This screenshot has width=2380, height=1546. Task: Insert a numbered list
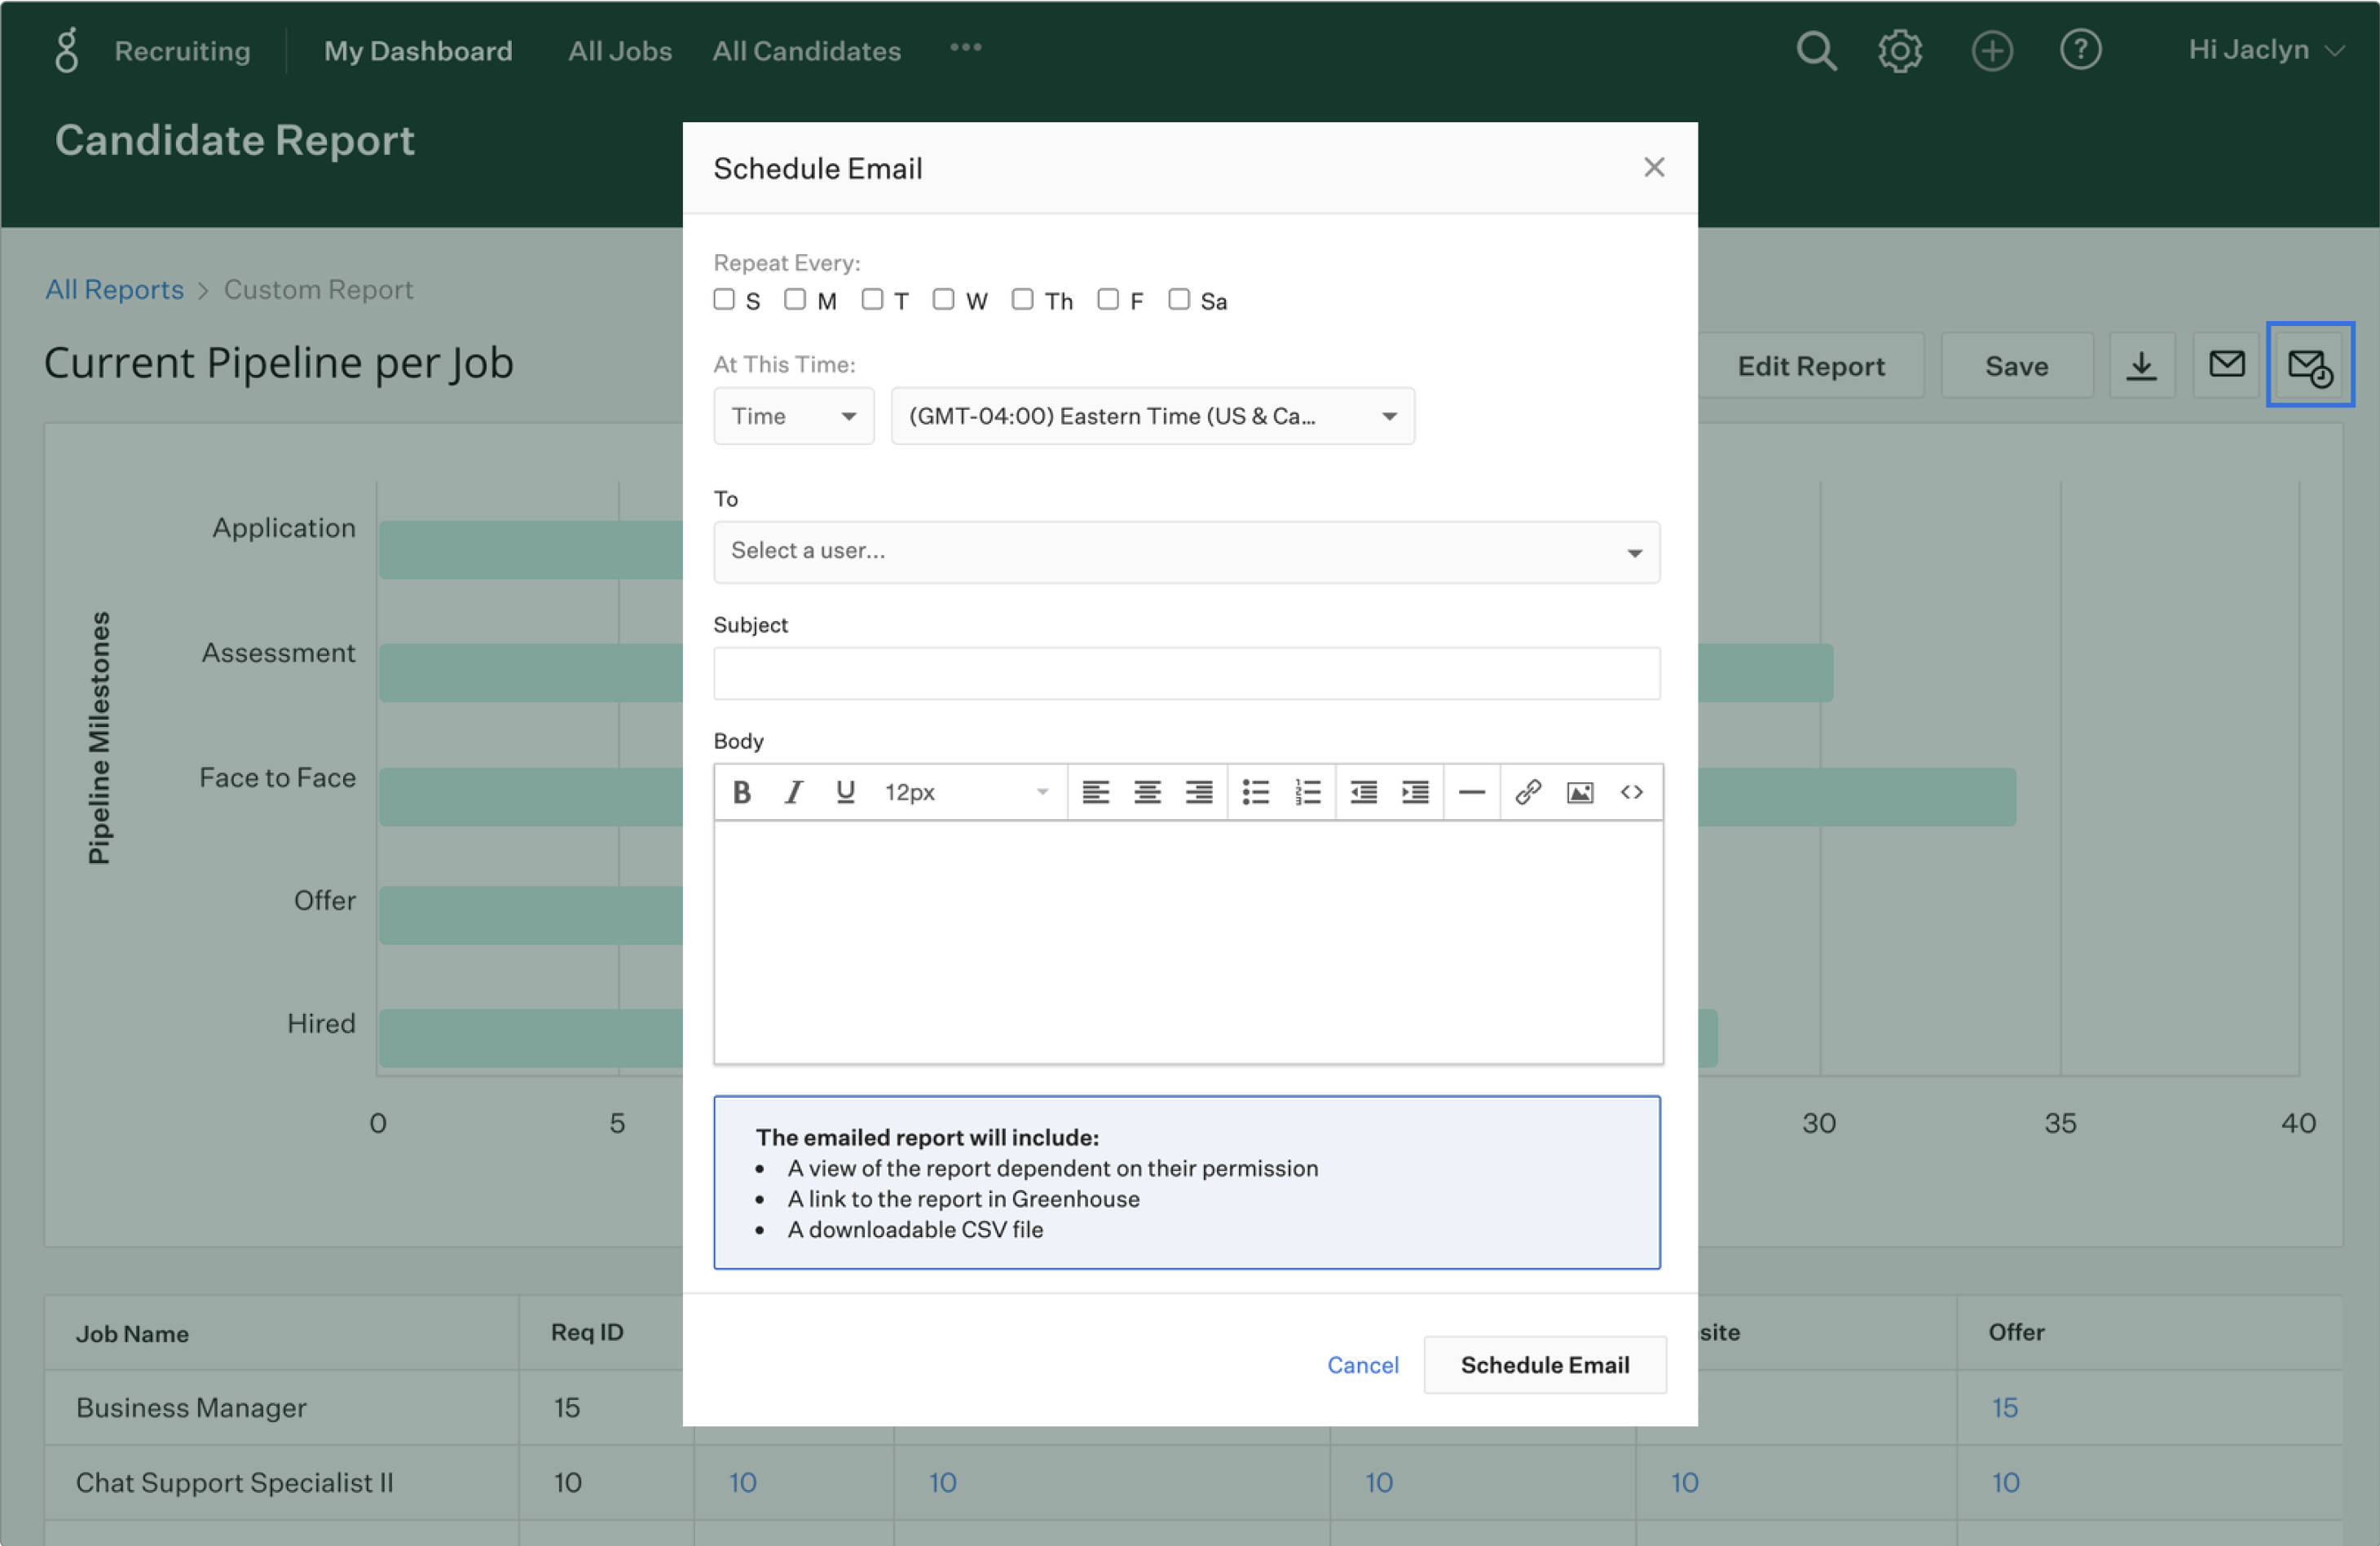tap(1308, 792)
